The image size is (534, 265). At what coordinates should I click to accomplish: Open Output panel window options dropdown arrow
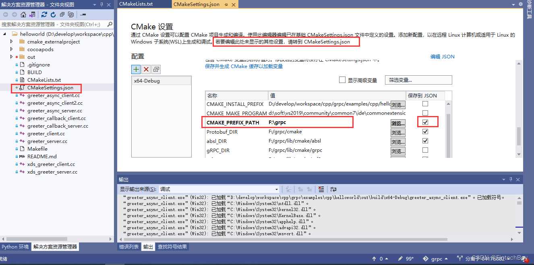(504, 180)
